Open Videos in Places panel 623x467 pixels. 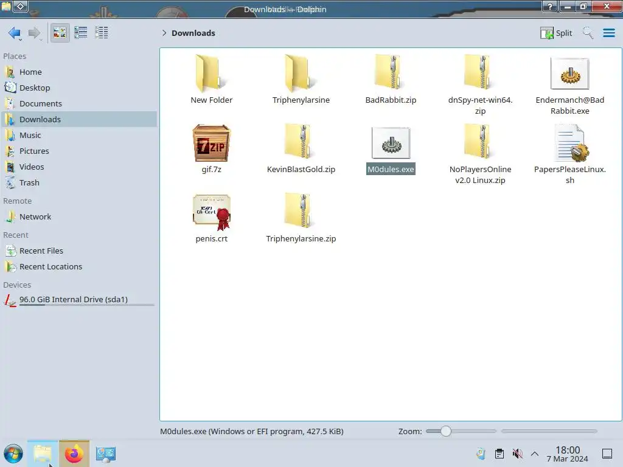80,167
